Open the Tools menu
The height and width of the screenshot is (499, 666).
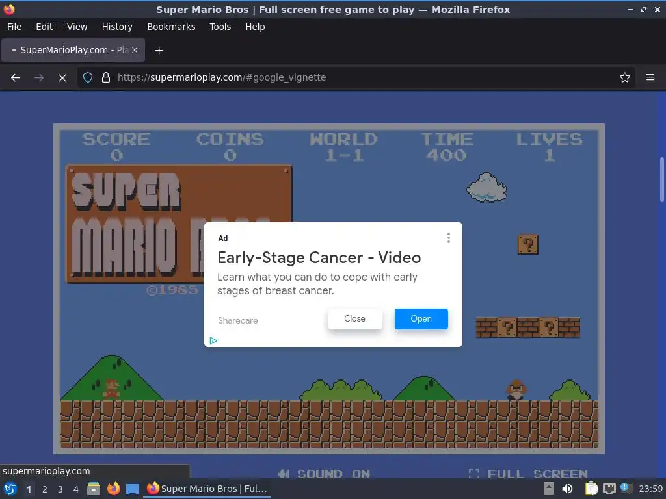point(220,27)
